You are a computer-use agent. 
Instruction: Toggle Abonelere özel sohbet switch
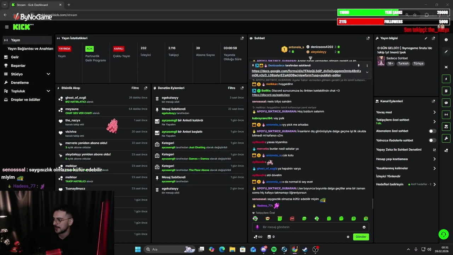pos(432,131)
